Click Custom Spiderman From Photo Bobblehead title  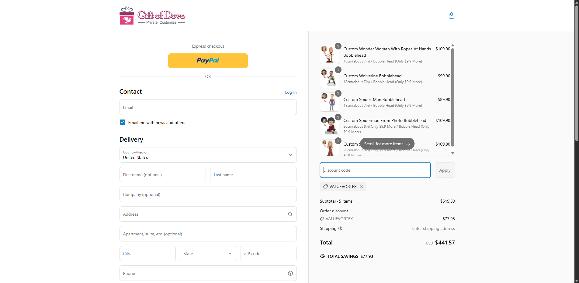pos(385,120)
